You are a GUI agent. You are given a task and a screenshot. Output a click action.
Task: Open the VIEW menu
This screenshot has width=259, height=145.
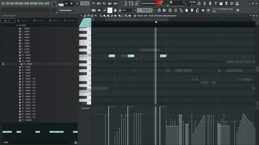pyautogui.click(x=27, y=4)
